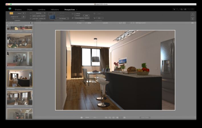Switch to the Héliodons tab
Screen dimensions: 202x128
coord(55,10)
